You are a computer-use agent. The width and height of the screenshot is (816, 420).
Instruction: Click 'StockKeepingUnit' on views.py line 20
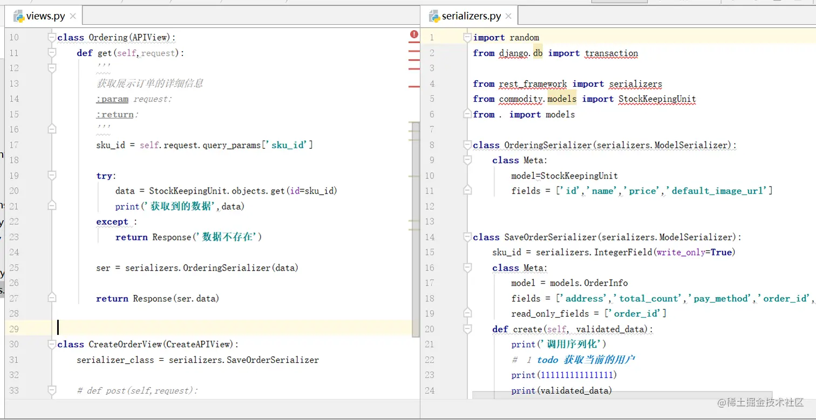click(x=188, y=191)
